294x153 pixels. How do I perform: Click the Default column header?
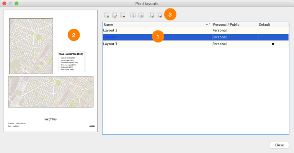[x=273, y=24]
